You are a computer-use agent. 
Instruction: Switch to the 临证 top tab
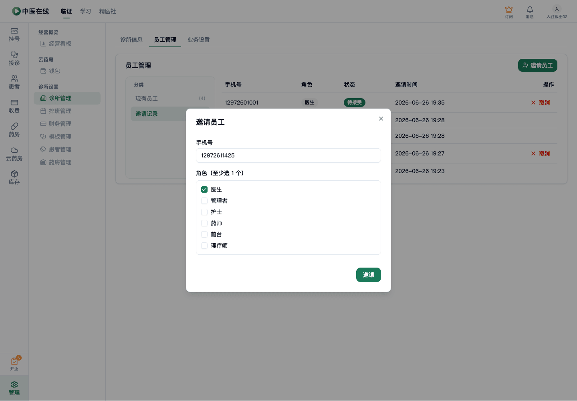pos(67,11)
